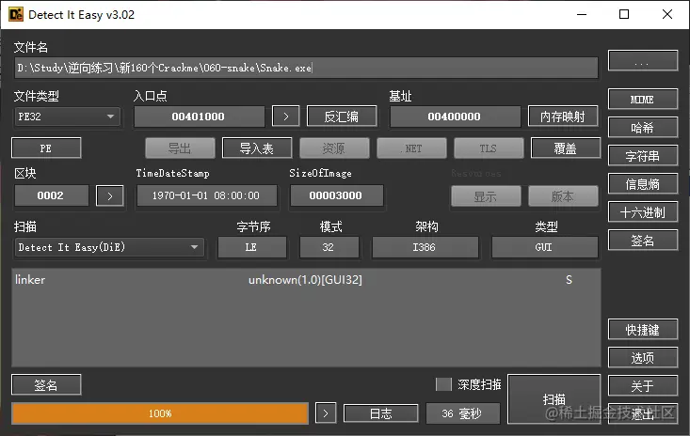Open the 日志 log button
Viewport: 690px width, 436px height.
[x=380, y=413]
